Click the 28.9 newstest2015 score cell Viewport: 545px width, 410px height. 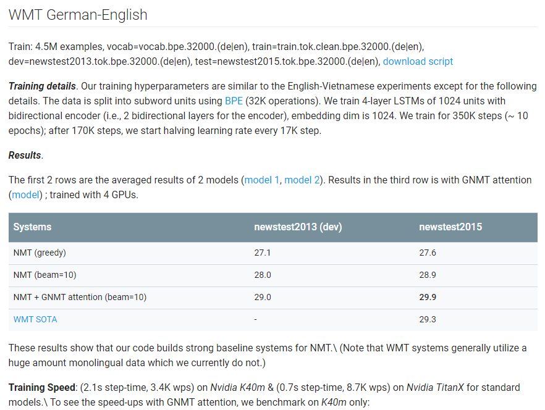click(428, 275)
